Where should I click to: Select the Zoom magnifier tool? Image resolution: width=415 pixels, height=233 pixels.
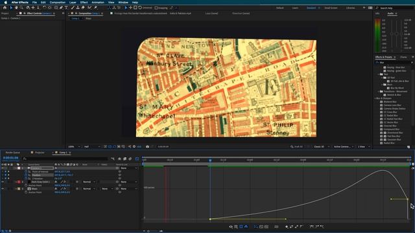[21, 8]
